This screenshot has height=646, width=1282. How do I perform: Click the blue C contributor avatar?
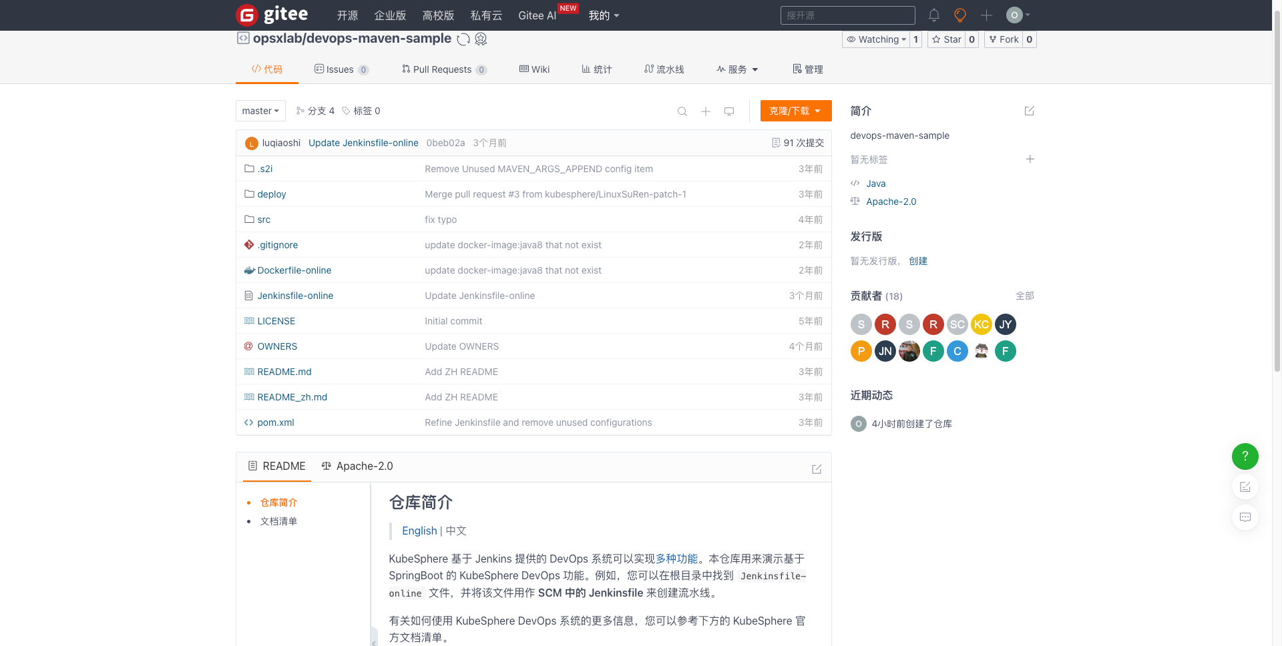pyautogui.click(x=957, y=351)
